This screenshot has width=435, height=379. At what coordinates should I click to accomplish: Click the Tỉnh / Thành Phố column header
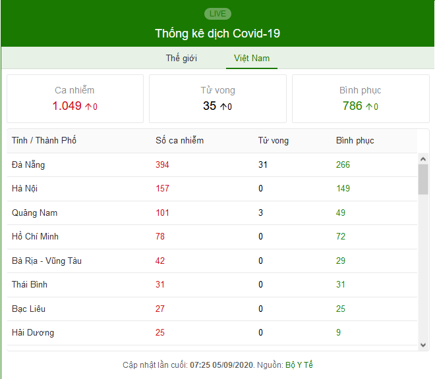point(44,140)
